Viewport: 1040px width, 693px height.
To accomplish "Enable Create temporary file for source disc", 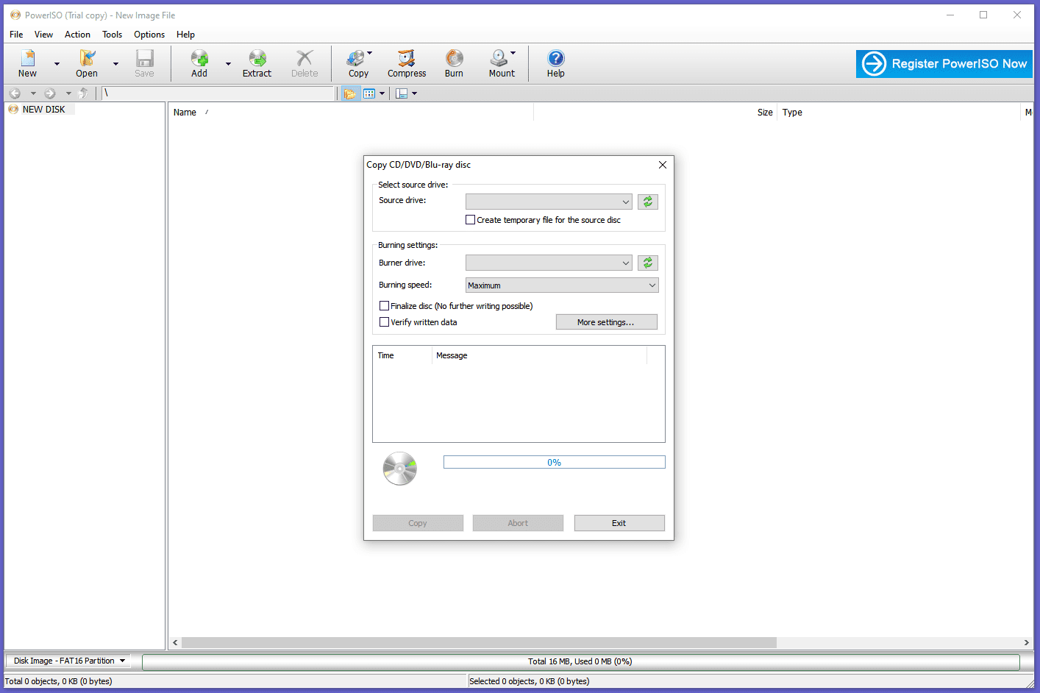I will click(x=471, y=220).
